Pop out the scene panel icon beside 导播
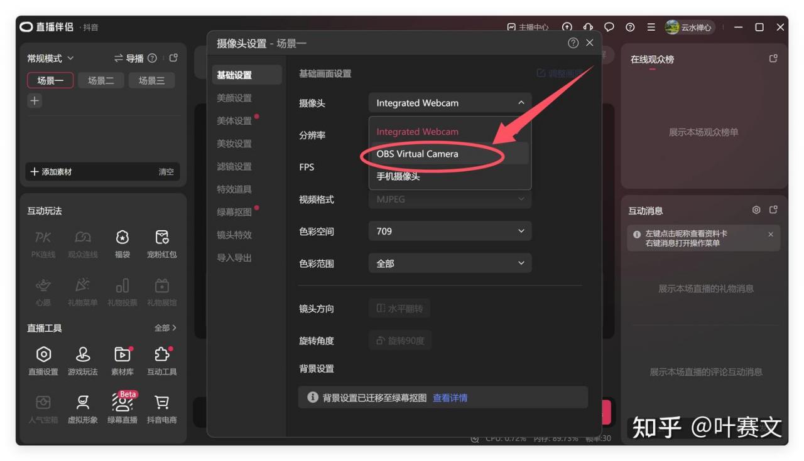804x461 pixels. click(173, 58)
